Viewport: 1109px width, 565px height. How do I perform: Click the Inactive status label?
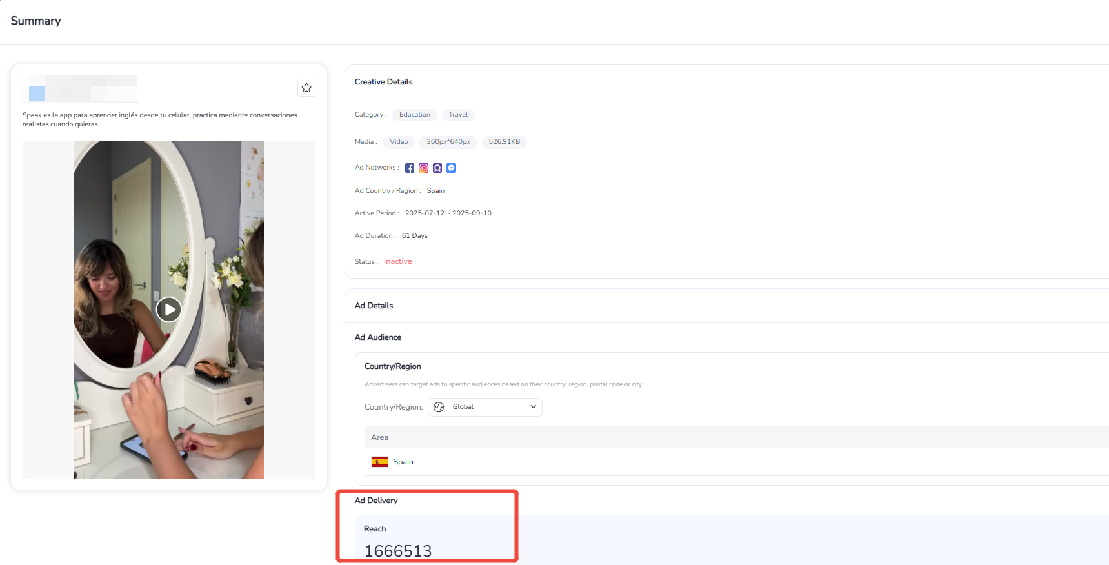(397, 261)
